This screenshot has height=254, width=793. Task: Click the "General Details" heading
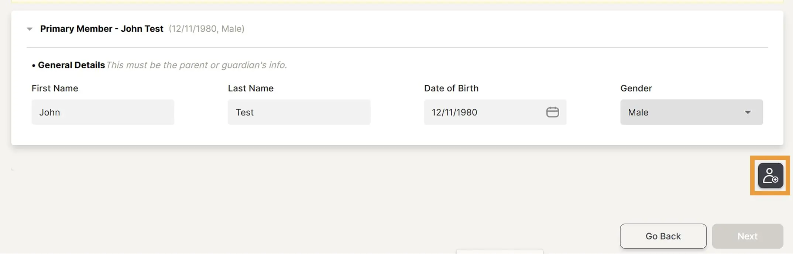click(x=71, y=65)
